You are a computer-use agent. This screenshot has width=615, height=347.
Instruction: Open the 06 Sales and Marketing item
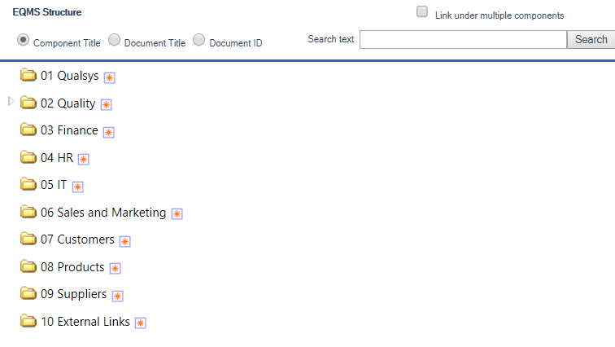tap(103, 213)
